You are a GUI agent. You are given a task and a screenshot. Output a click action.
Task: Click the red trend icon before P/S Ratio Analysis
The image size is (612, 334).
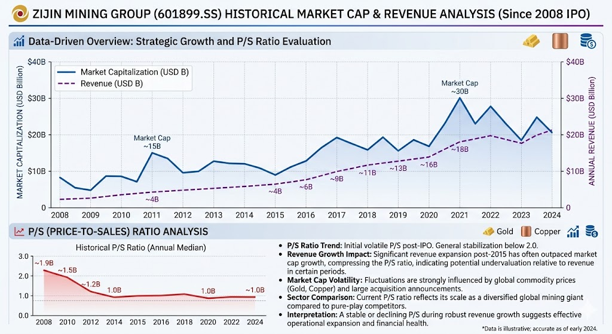[19, 231]
